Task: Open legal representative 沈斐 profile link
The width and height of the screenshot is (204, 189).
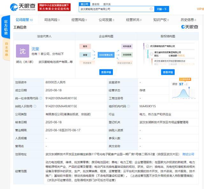Action: click(35, 49)
